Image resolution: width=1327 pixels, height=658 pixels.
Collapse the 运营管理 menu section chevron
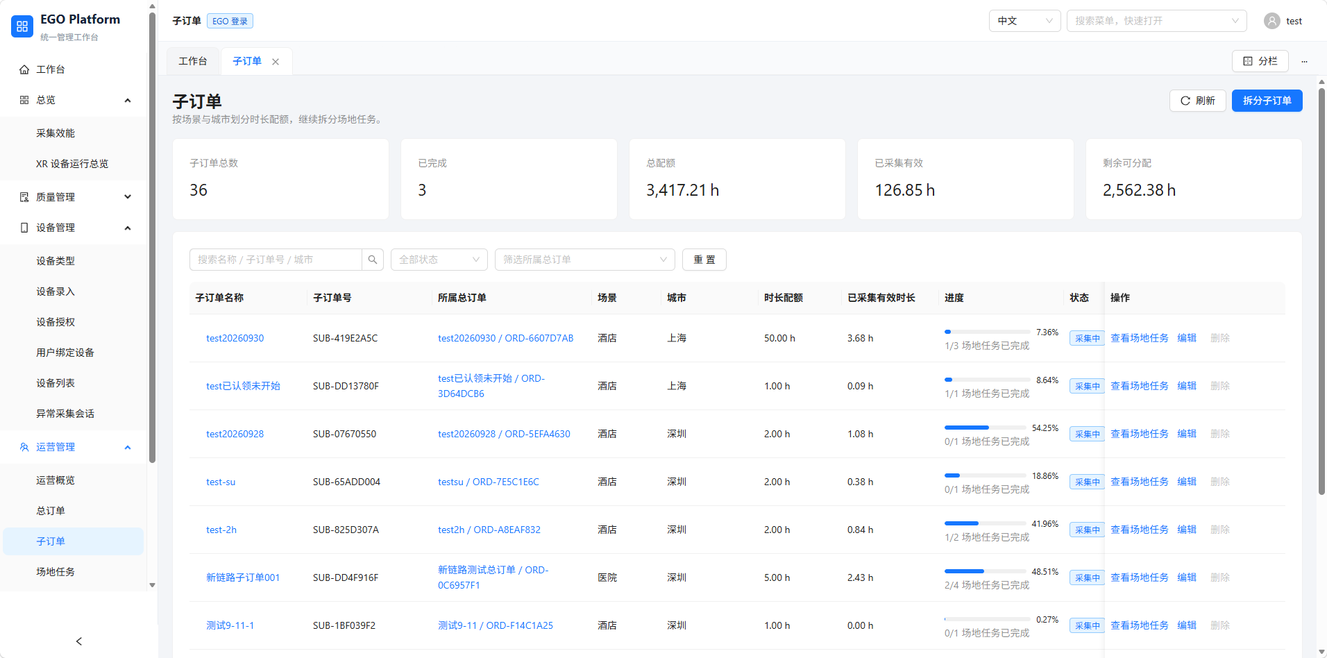128,447
